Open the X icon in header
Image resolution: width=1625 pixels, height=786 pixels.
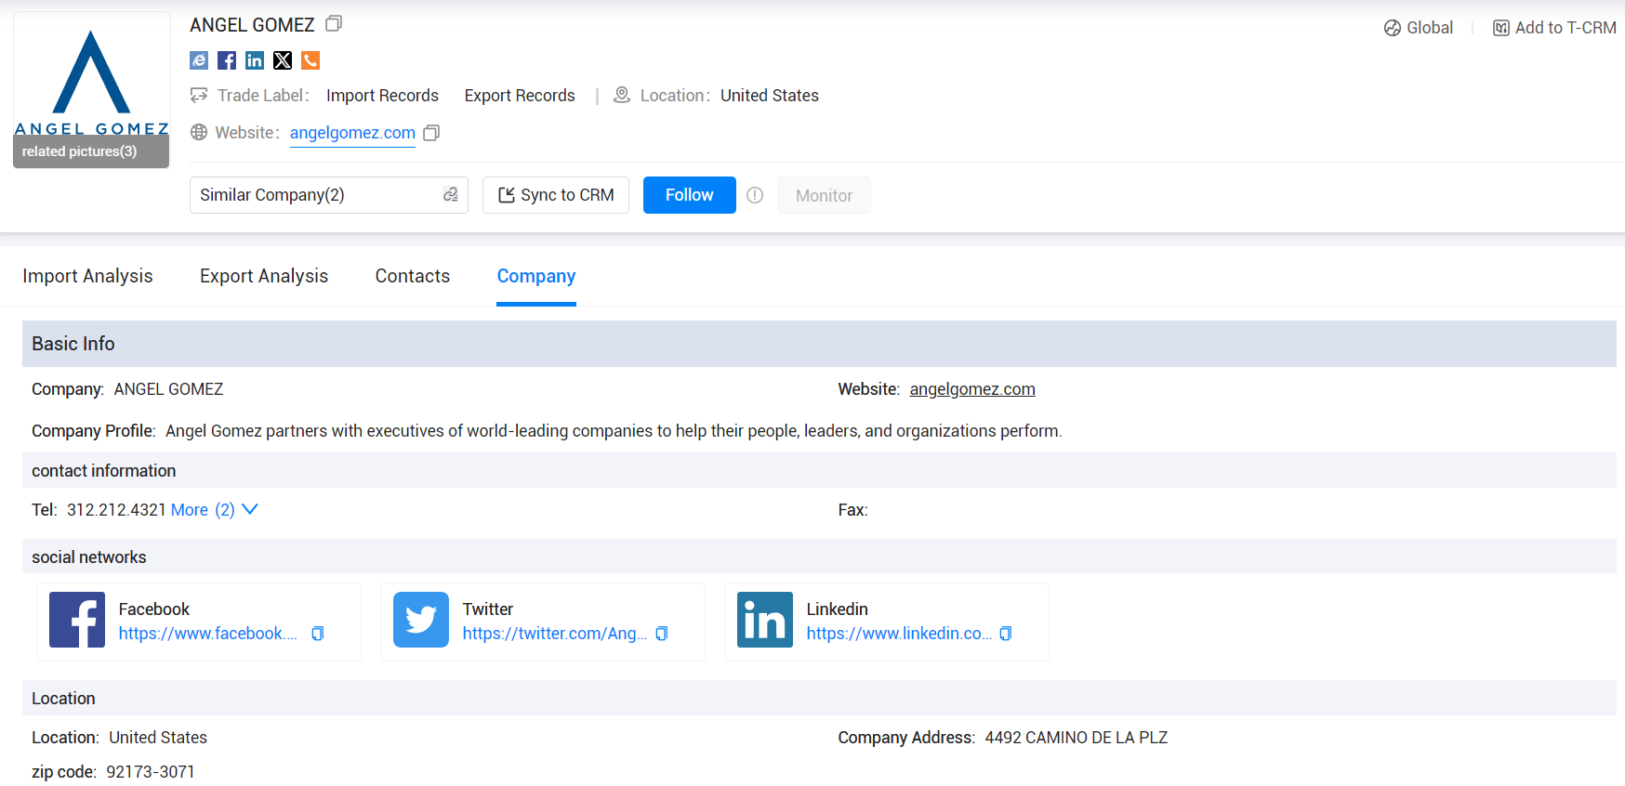click(x=283, y=60)
